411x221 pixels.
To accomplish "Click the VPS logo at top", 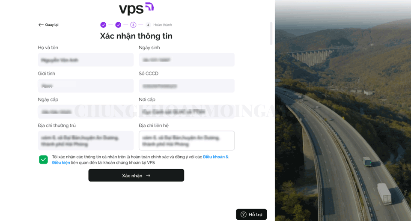I will tap(136, 9).
